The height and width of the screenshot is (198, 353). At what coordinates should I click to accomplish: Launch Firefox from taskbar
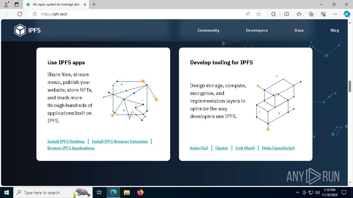coord(140,193)
